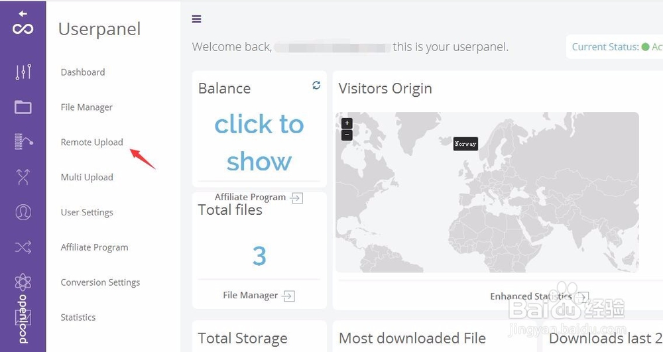Viewport: 663px width, 352px height.
Task: Click the Openload infinity logo
Action: (23, 29)
